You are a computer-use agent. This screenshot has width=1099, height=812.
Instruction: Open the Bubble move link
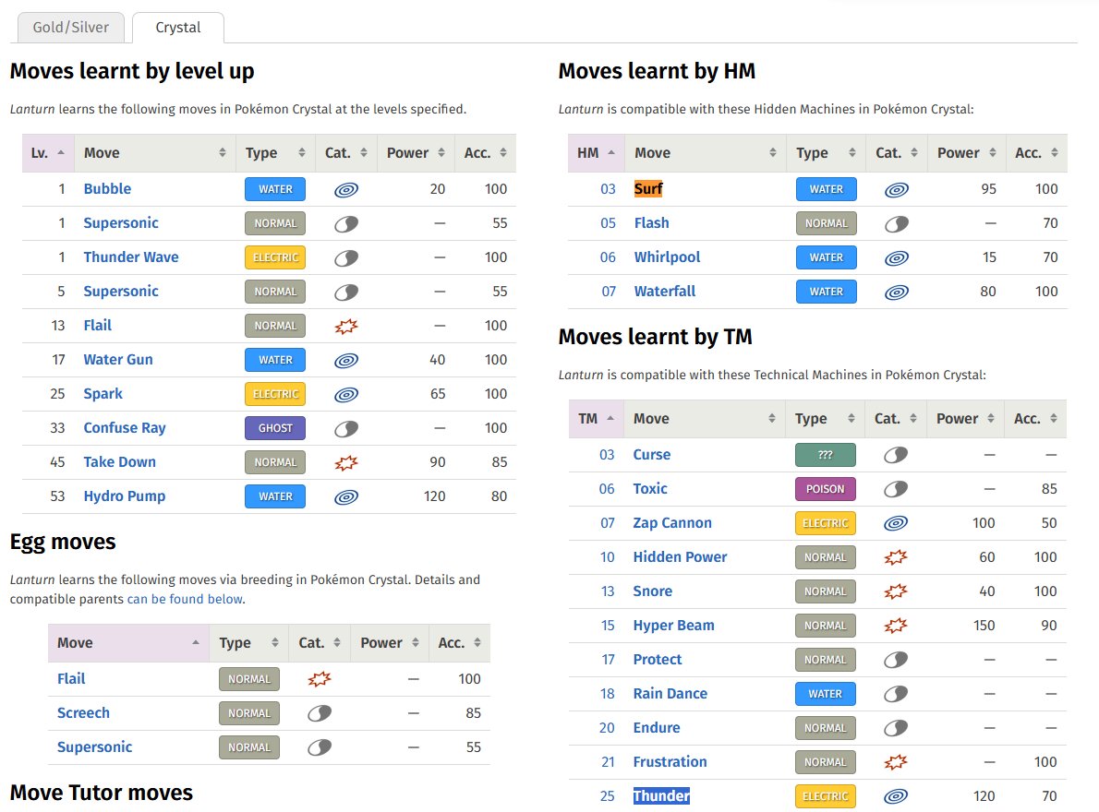[107, 189]
